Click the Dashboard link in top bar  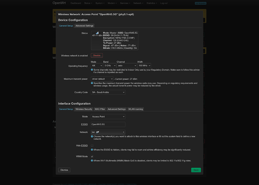click(76, 3)
